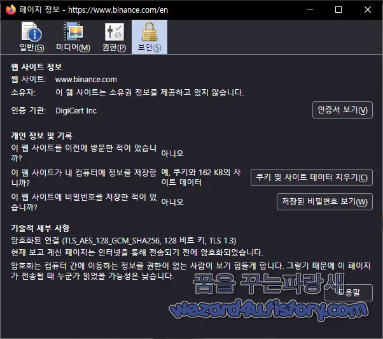Click the owner info text after 소유자
Image resolution: width=383 pixels, height=339 pixels.
click(x=150, y=92)
